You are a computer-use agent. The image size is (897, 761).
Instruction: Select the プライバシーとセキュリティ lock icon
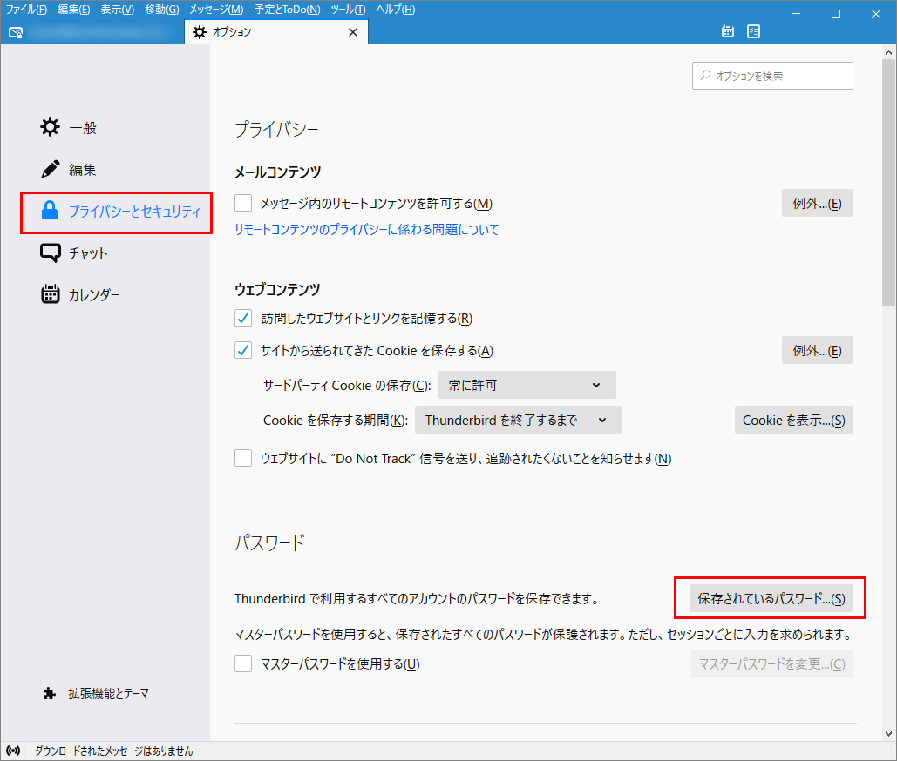50,212
